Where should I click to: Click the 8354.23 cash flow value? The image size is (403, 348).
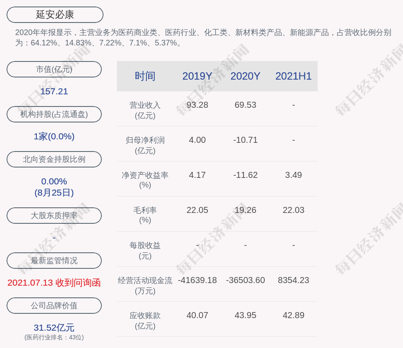[293, 280]
